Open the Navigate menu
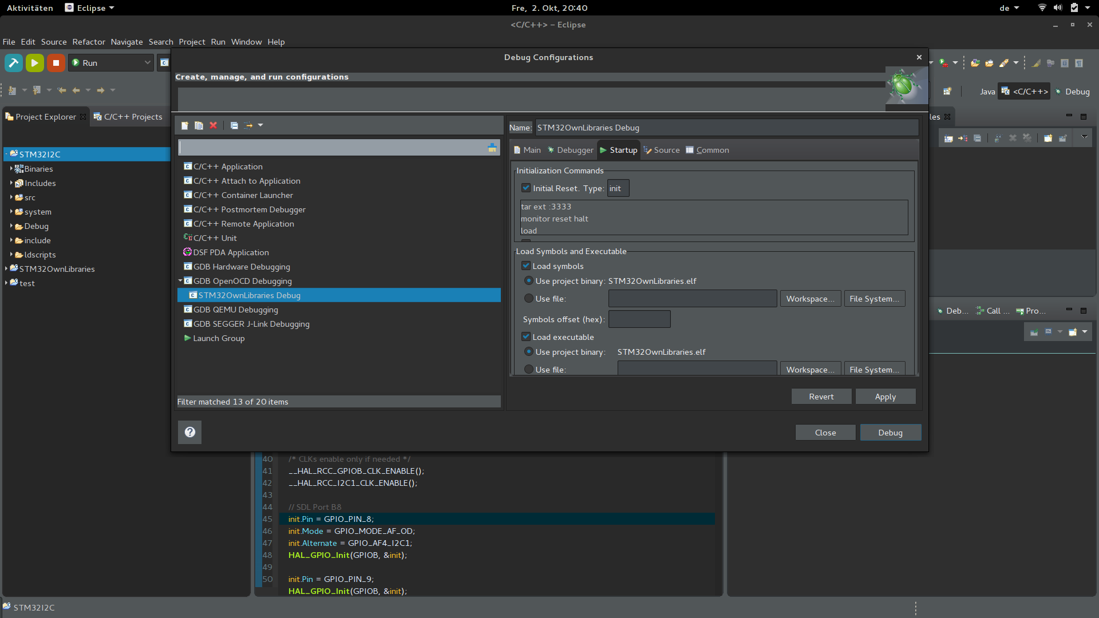 click(x=126, y=42)
